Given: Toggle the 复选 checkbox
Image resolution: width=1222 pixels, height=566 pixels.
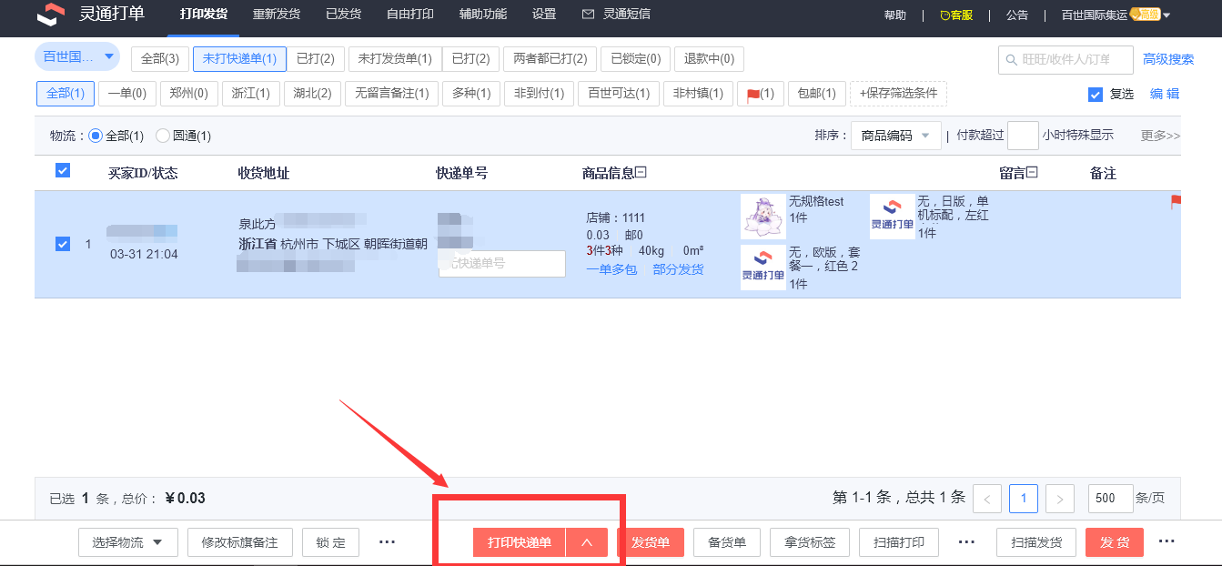Looking at the screenshot, I should coord(1096,95).
